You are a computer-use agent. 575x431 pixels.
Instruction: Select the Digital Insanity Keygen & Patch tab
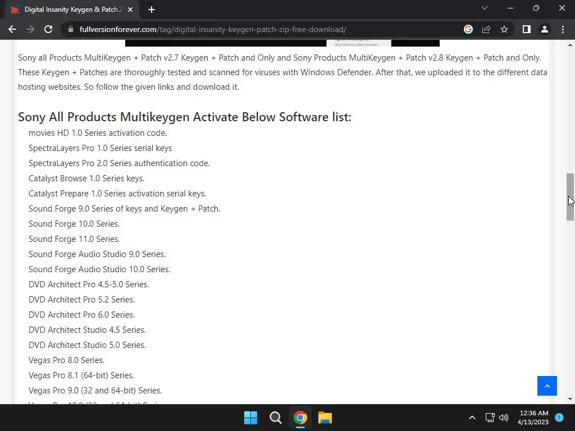tap(72, 10)
